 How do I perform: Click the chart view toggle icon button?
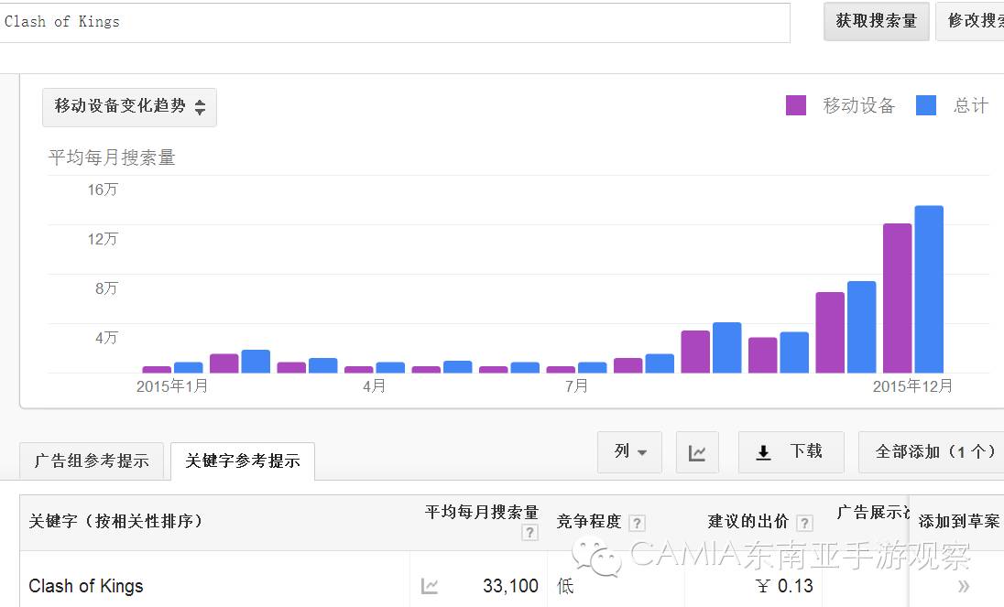[697, 452]
